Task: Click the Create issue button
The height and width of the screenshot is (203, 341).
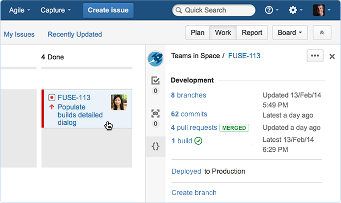Action: click(x=108, y=10)
